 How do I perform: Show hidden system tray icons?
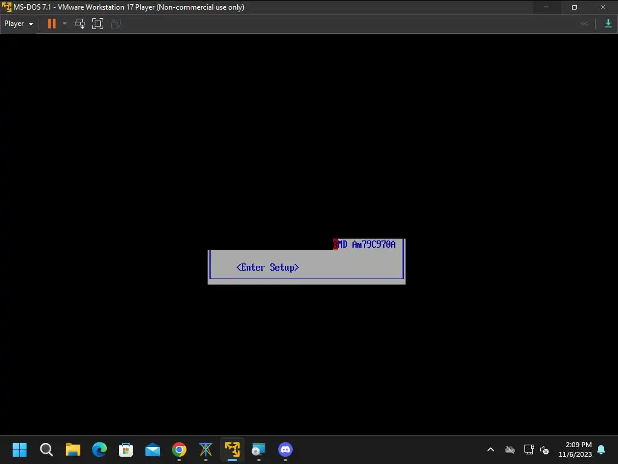491,449
